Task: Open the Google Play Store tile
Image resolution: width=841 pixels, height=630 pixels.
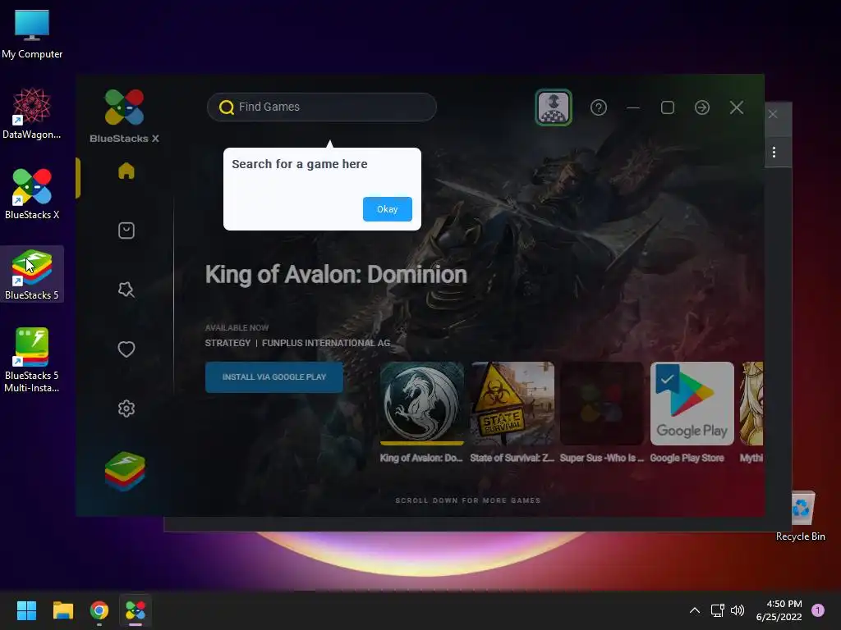Action: click(x=692, y=404)
